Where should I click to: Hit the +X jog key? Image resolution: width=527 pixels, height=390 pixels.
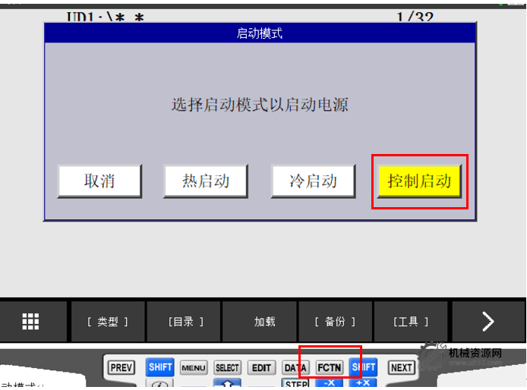[363, 384]
